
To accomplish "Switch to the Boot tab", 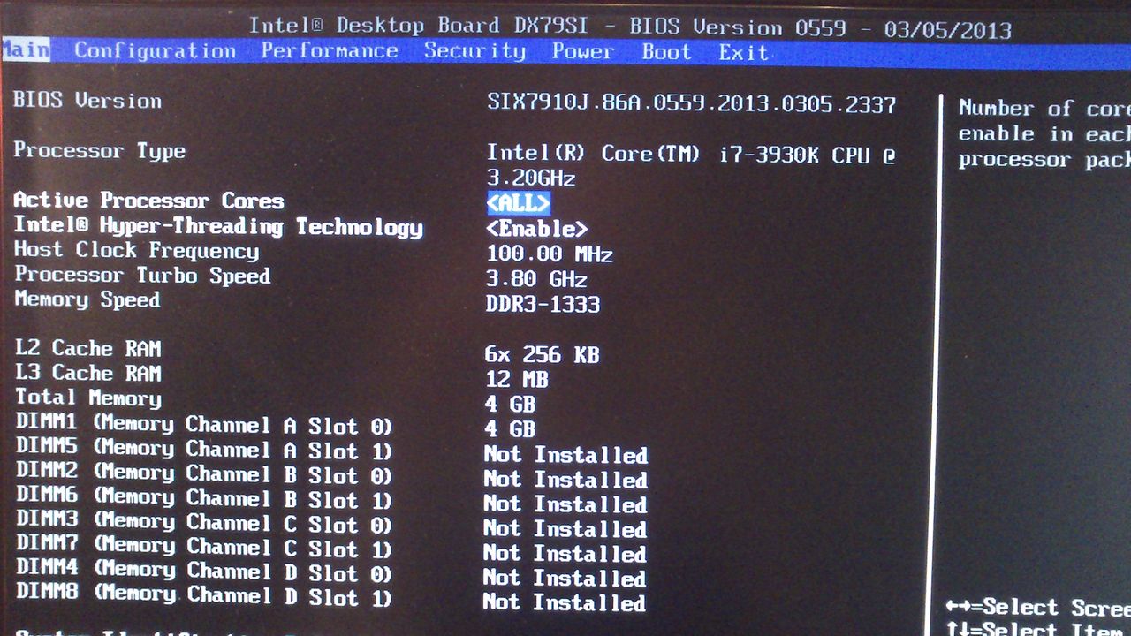I will pyautogui.click(x=667, y=52).
